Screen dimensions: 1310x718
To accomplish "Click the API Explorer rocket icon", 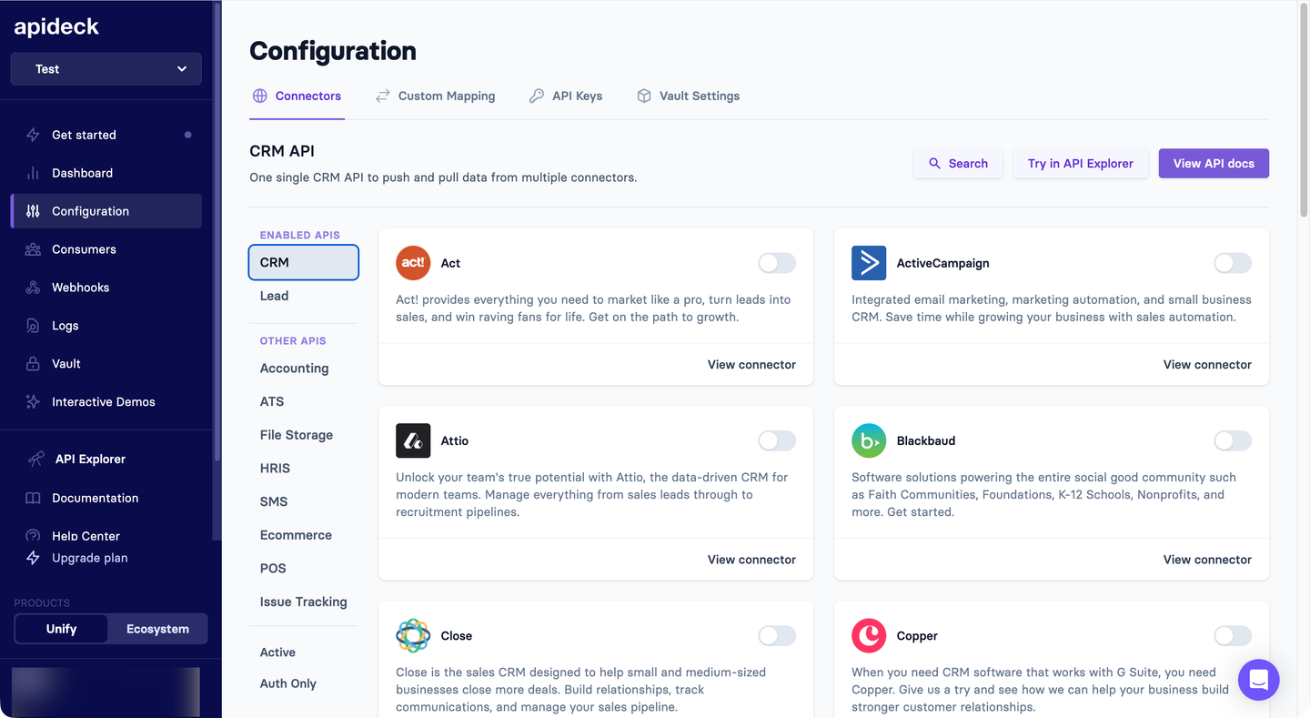I will (35, 460).
